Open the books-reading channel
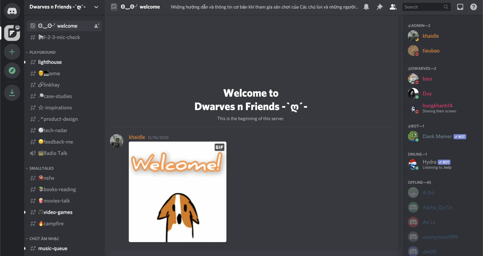Screen dimensions: 483x256 coord(64,189)
